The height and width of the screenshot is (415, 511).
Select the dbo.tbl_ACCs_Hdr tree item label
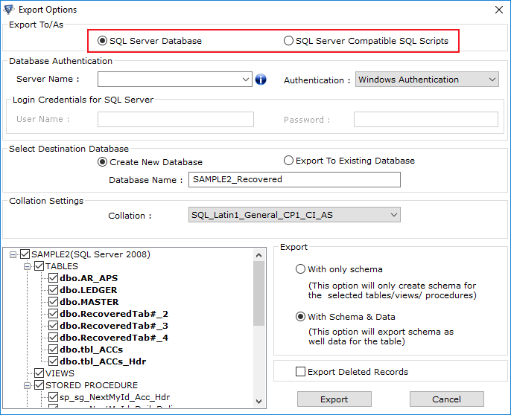103,361
